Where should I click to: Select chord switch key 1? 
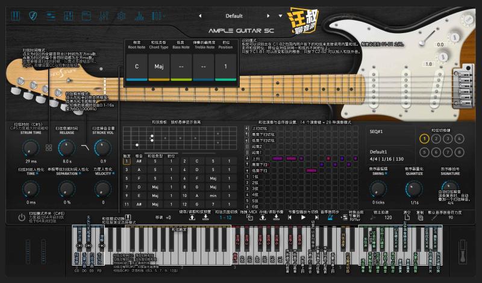click(425, 139)
